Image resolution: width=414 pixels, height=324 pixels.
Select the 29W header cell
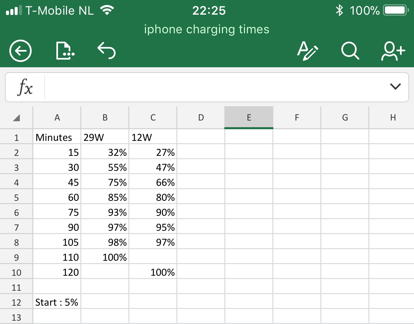(x=105, y=137)
